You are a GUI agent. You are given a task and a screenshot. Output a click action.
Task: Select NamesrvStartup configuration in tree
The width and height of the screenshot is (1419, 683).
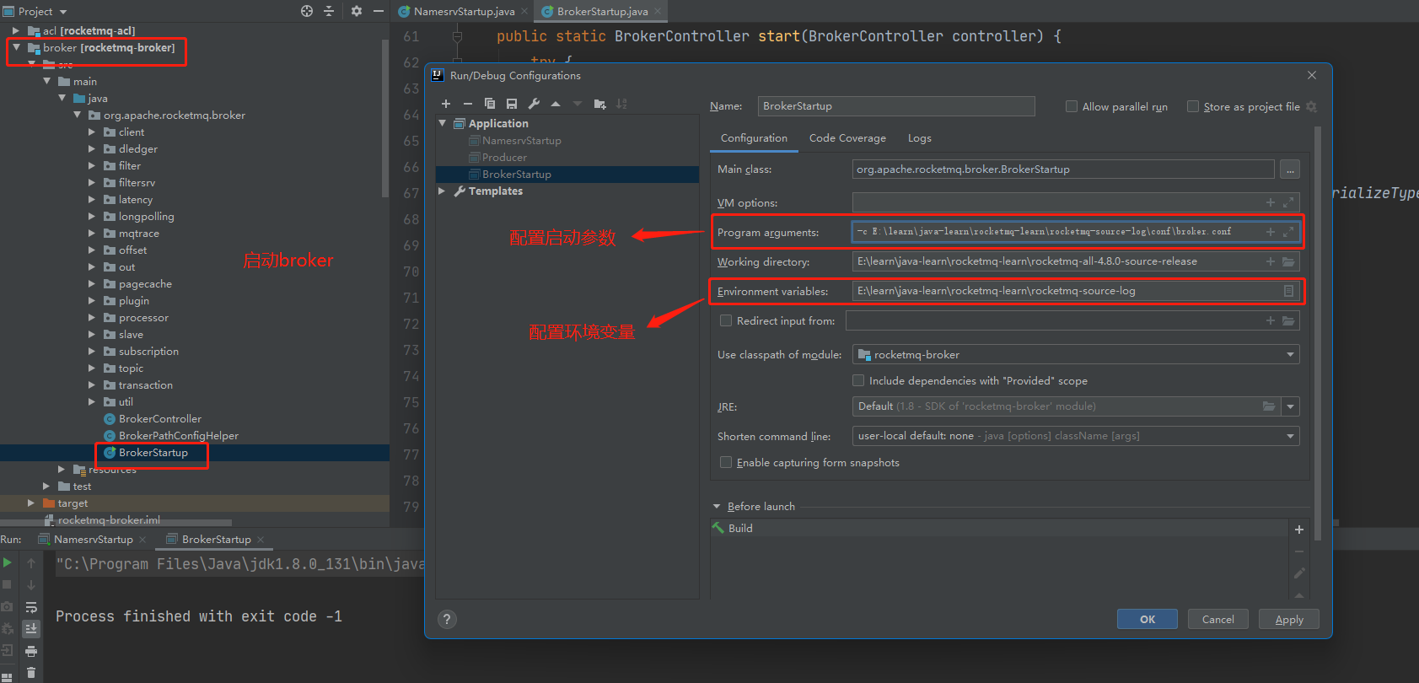coord(521,141)
